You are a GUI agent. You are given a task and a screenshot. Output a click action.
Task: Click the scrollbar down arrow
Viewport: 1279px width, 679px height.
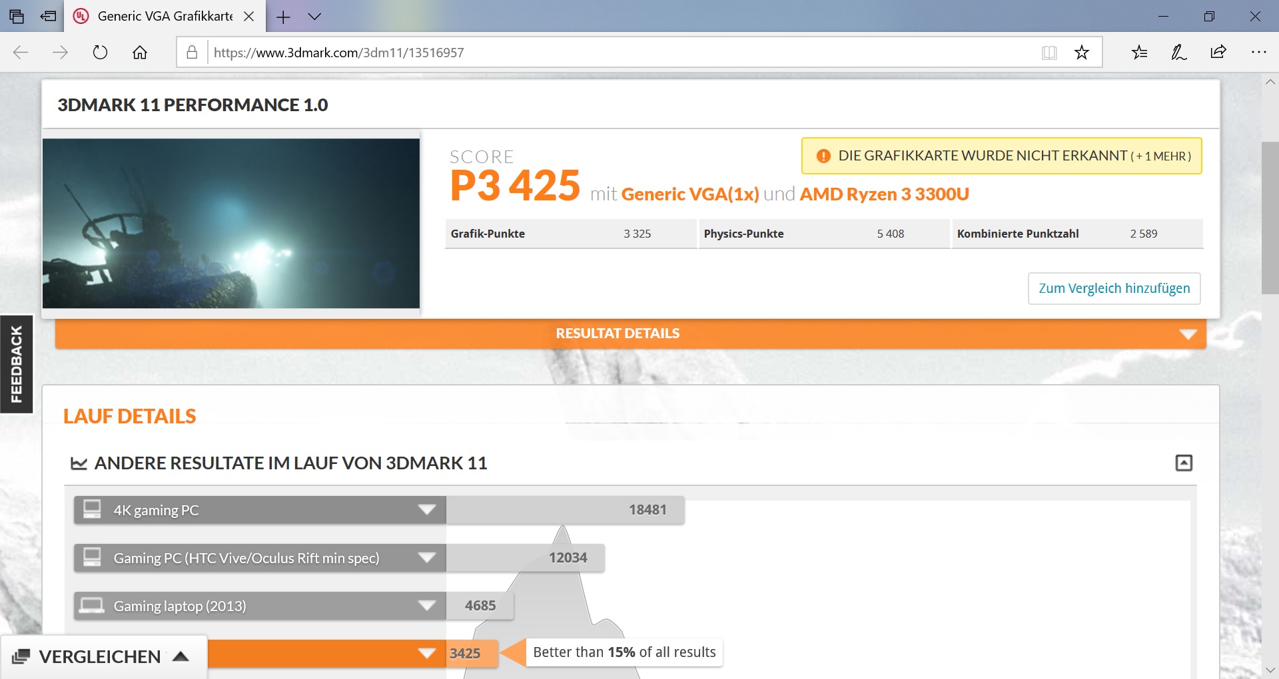(x=1270, y=670)
